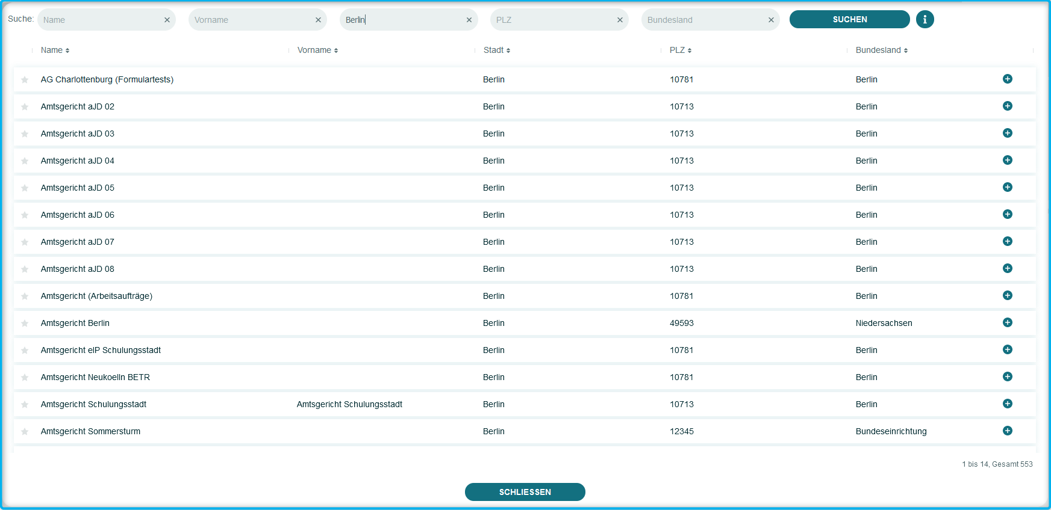Click the info icon next to Suchen
The width and height of the screenshot is (1051, 510).
(925, 19)
